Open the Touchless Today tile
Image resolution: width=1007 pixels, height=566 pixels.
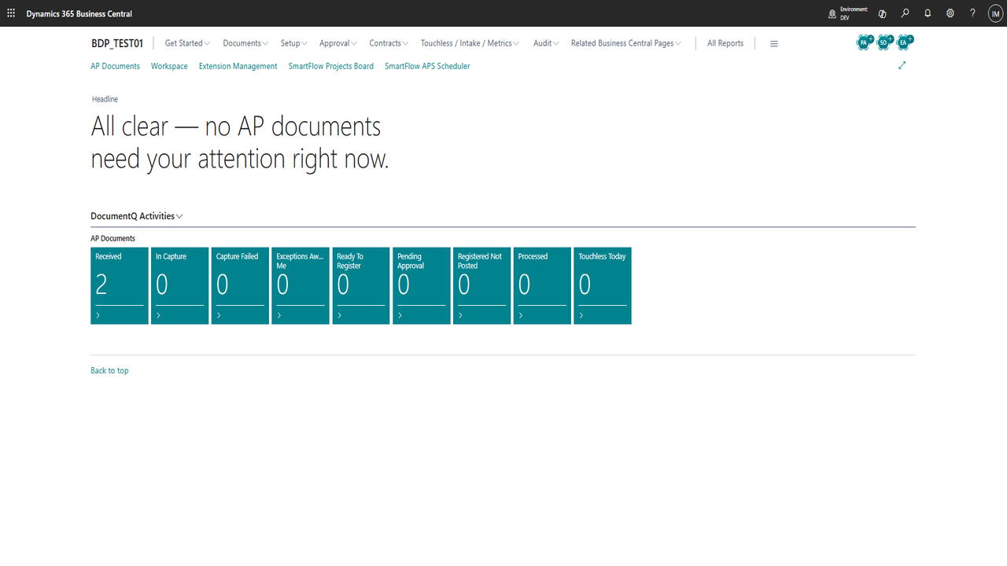click(603, 285)
